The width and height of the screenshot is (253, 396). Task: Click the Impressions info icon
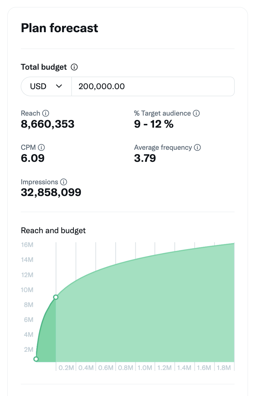64,182
